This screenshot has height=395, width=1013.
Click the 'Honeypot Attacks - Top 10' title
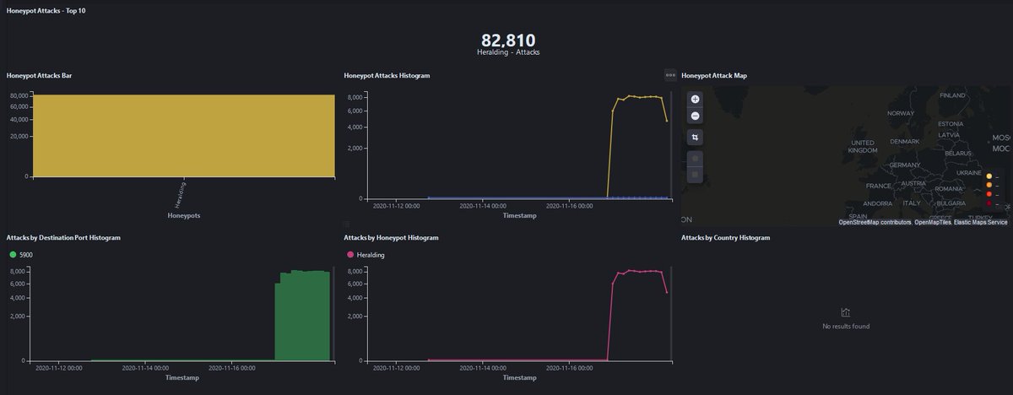click(x=46, y=10)
